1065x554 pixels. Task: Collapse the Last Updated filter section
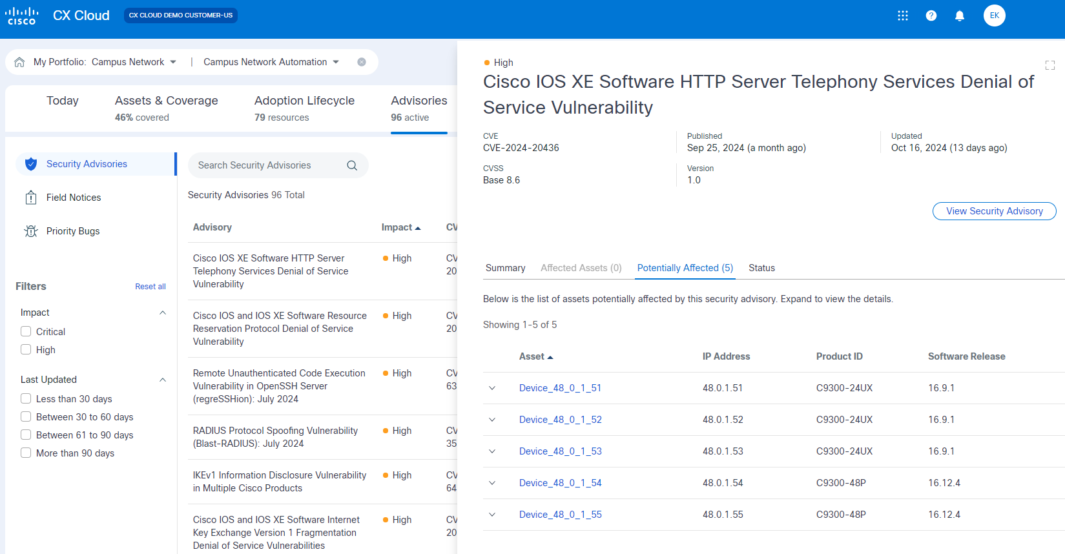[x=163, y=380]
